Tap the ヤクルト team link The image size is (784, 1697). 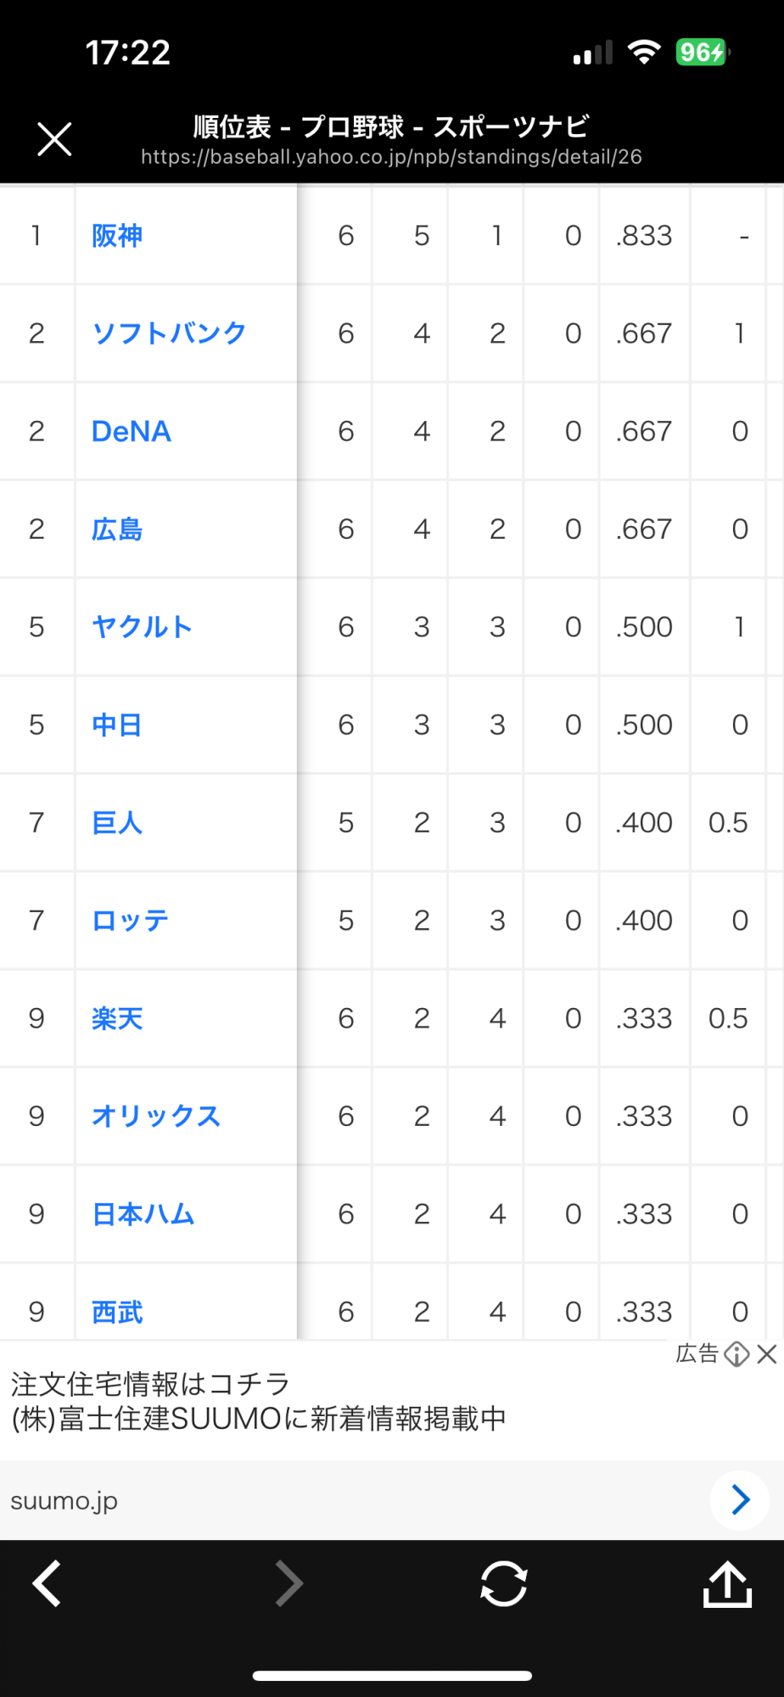(143, 627)
